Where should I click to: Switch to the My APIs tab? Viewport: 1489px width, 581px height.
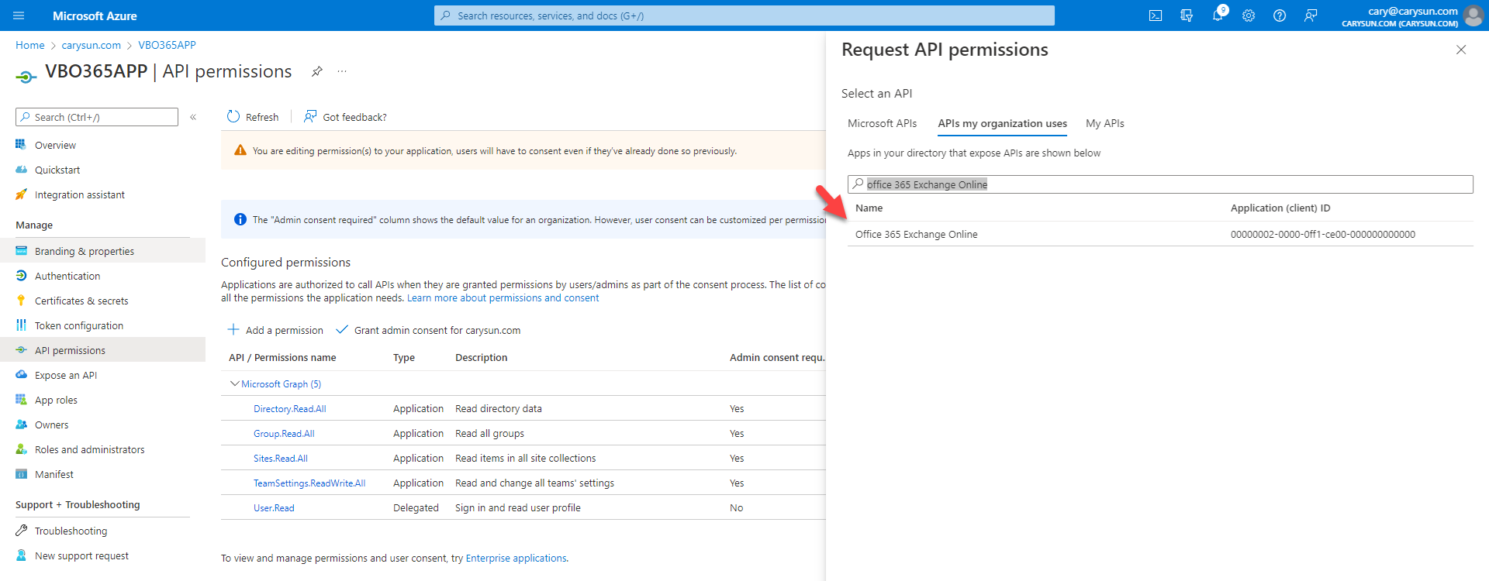(1104, 123)
